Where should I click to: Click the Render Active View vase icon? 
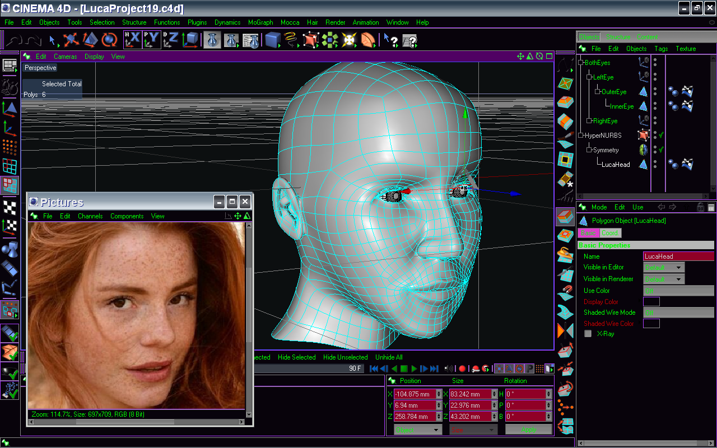coord(212,40)
